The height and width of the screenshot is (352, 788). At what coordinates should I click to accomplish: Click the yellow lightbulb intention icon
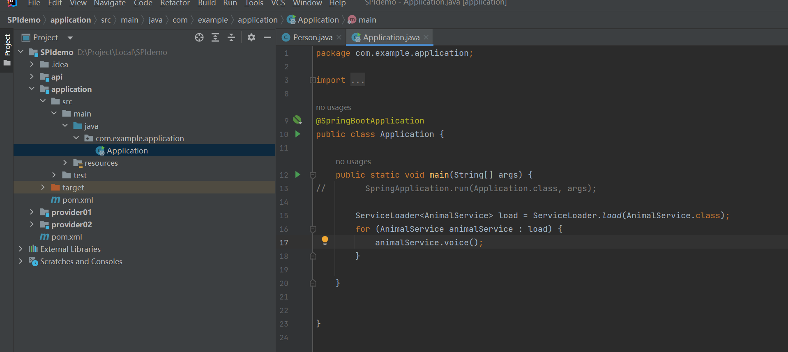(x=325, y=240)
